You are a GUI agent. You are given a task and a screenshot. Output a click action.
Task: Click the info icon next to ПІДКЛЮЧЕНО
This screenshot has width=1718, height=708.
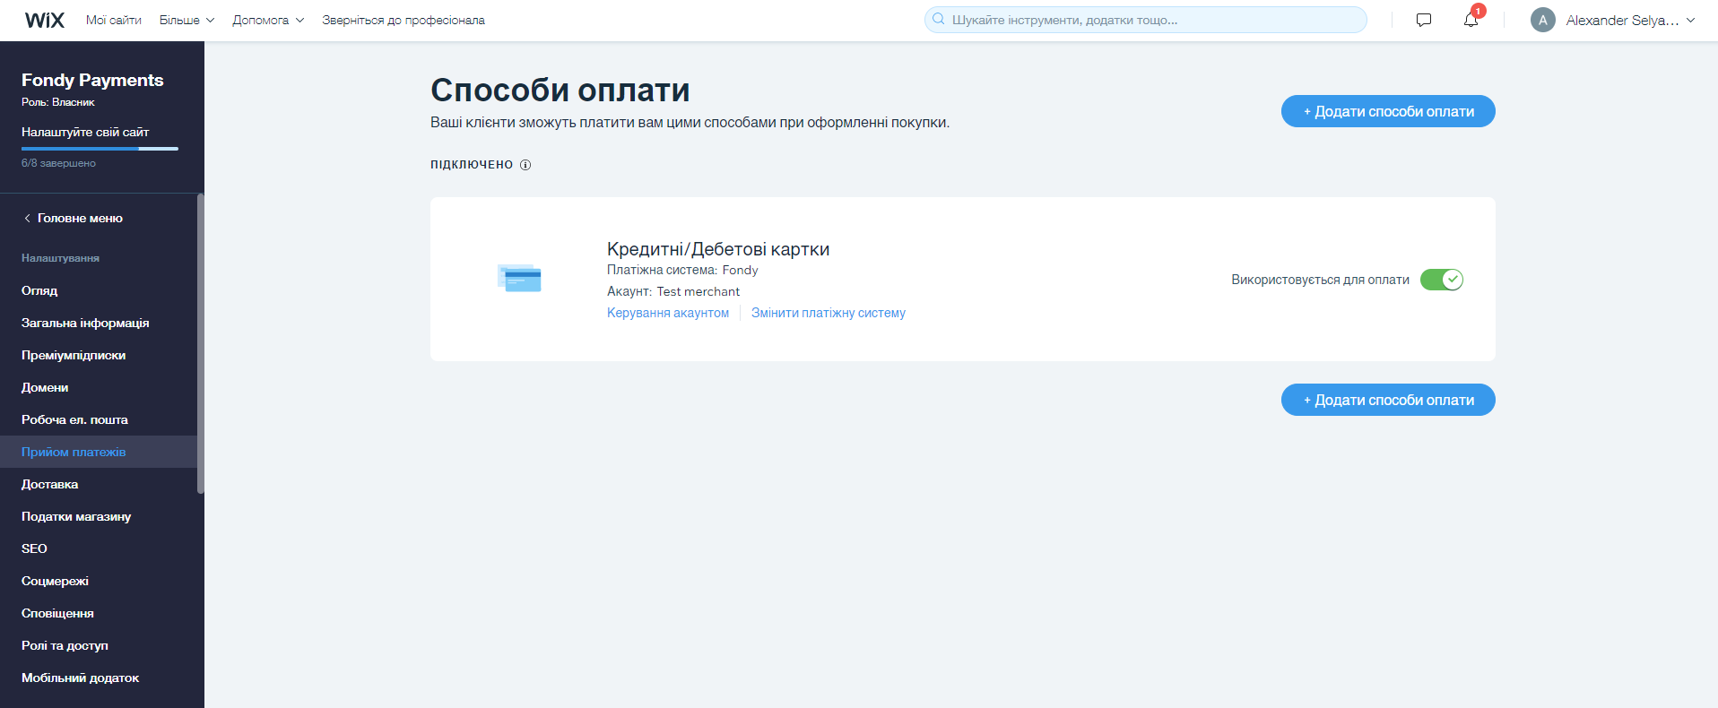click(525, 165)
